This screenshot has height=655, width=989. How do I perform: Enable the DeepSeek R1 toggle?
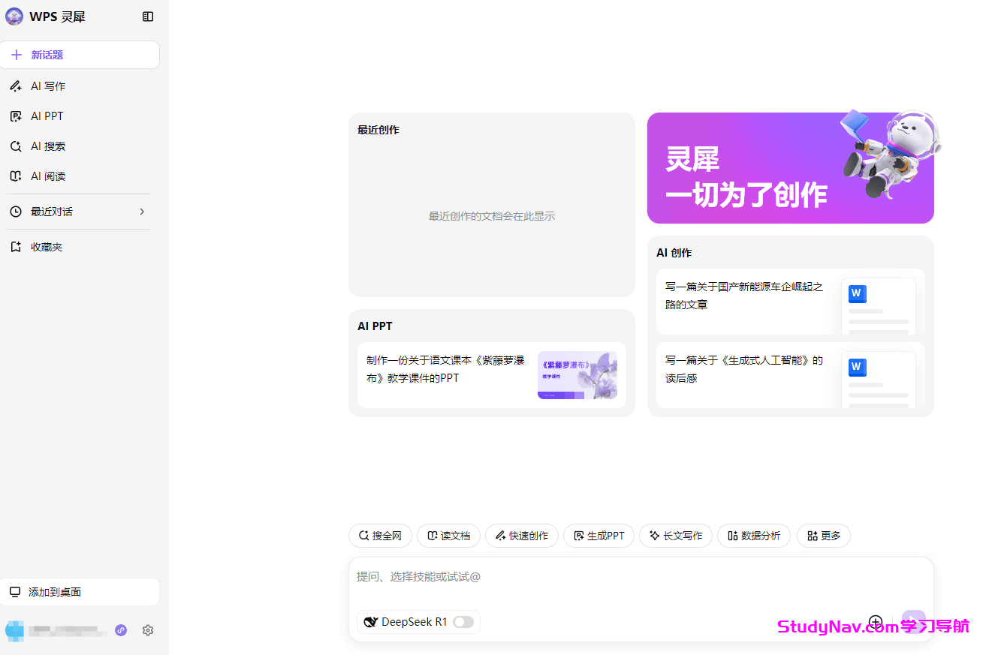pos(463,622)
